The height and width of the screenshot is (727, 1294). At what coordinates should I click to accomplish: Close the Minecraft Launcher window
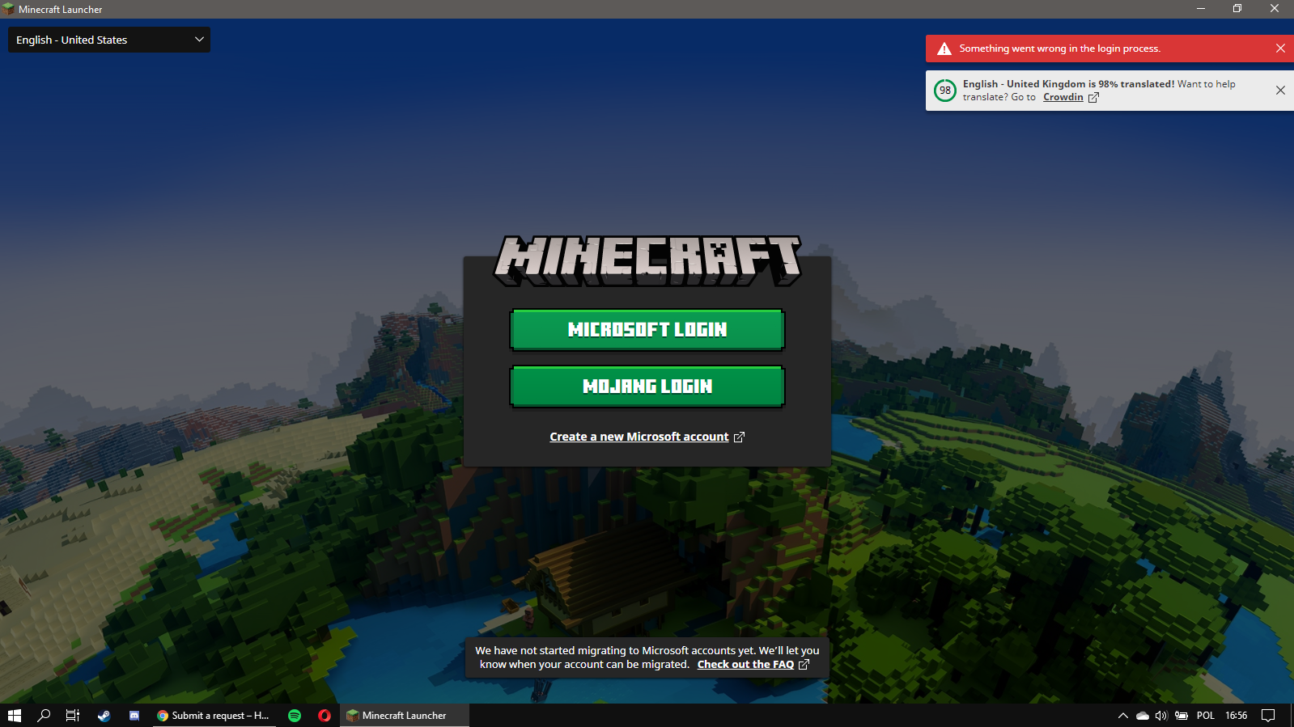(1275, 9)
